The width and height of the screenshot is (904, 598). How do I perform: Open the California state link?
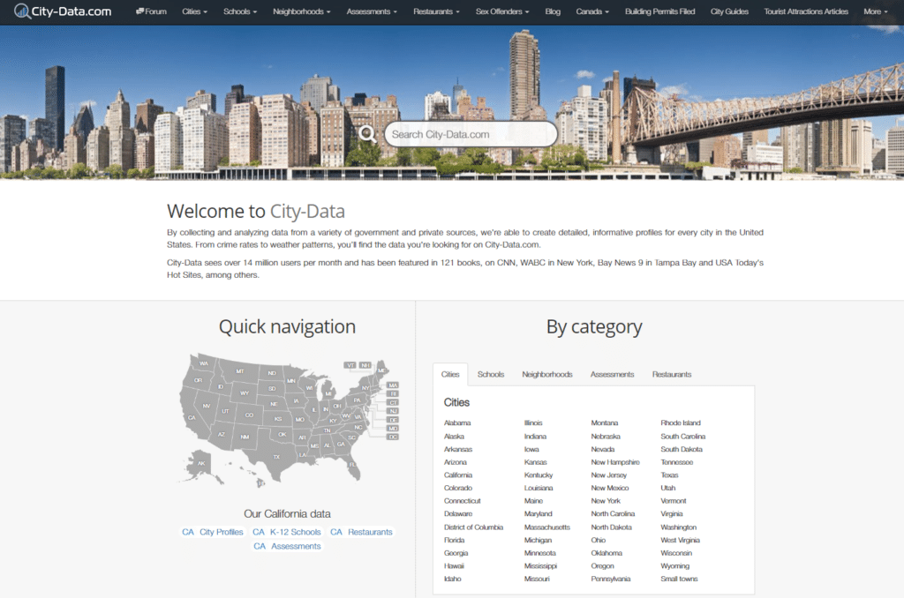click(457, 475)
